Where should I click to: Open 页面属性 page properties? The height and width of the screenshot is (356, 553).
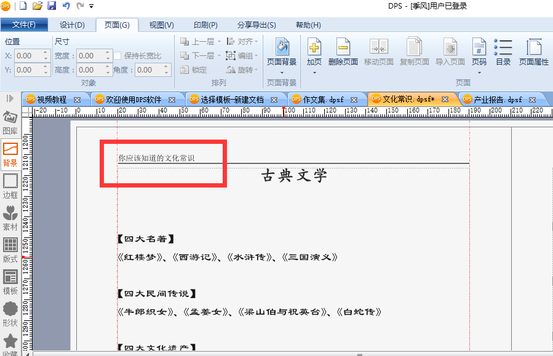[x=533, y=52]
